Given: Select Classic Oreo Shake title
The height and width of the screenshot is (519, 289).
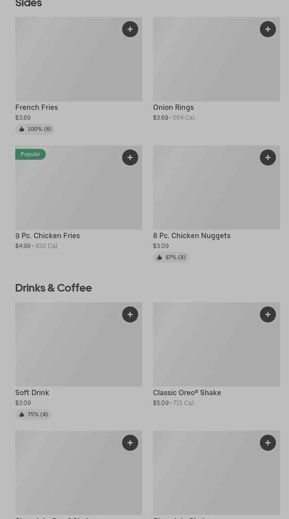Looking at the screenshot, I should pos(187,393).
